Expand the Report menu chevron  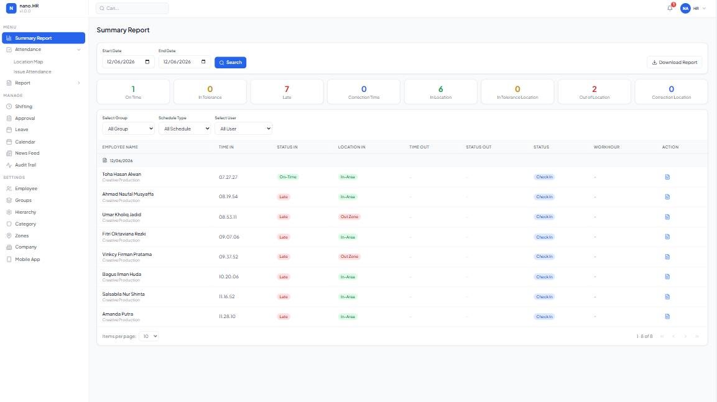click(x=78, y=83)
